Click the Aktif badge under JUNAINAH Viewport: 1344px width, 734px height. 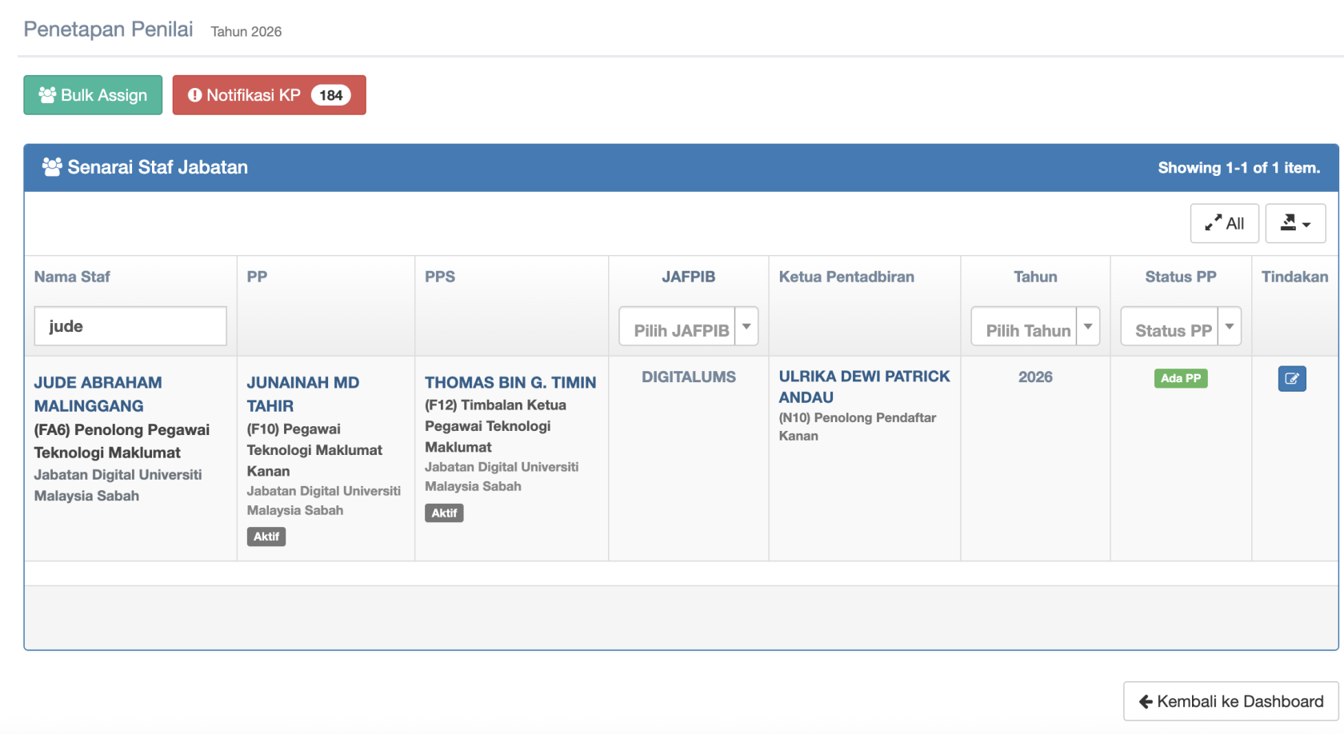point(266,537)
